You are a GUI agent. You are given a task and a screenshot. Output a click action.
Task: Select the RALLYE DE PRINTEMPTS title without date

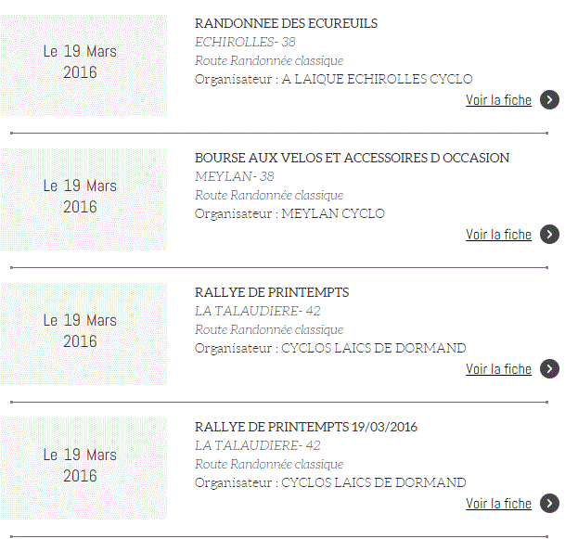(x=272, y=292)
